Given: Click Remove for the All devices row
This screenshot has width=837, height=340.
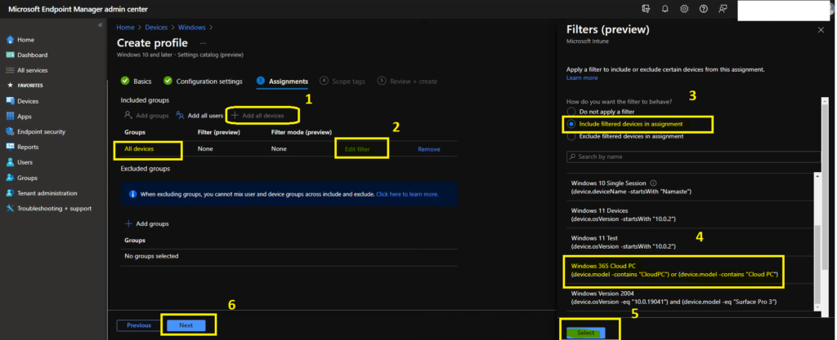Looking at the screenshot, I should point(428,149).
